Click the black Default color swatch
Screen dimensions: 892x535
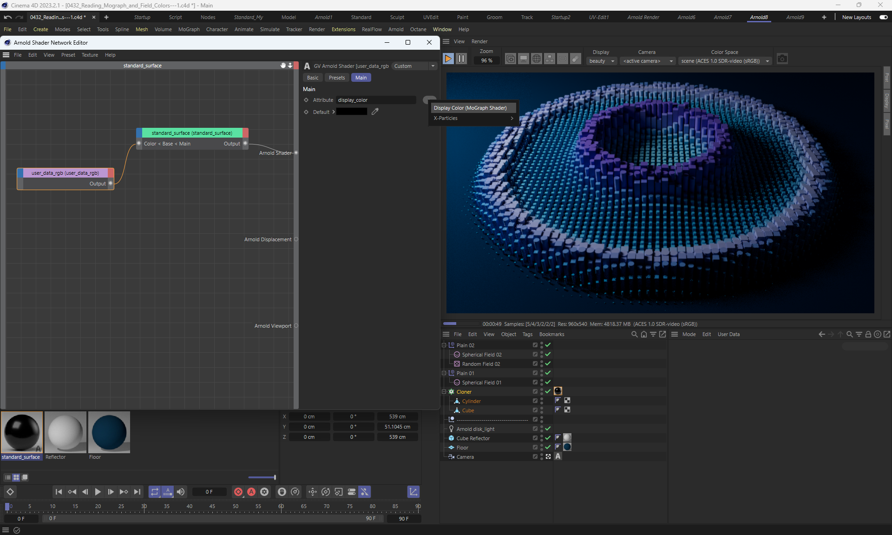[x=352, y=112]
